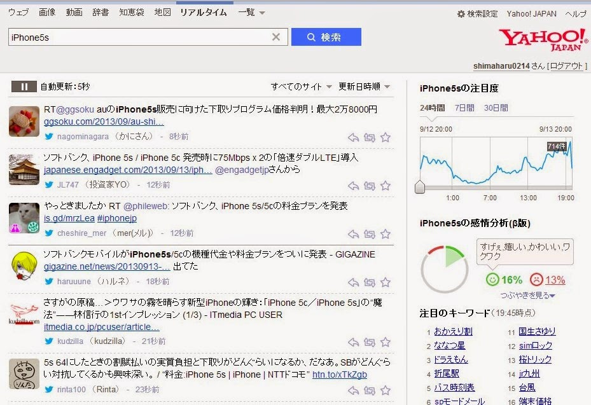
Task: Click the 714件 graph peak marker
Action: (557, 146)
